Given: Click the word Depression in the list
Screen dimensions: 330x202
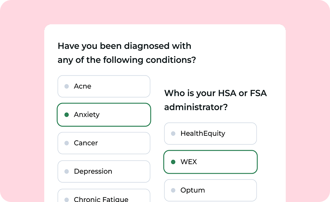Looking at the screenshot, I should pyautogui.click(x=93, y=172).
